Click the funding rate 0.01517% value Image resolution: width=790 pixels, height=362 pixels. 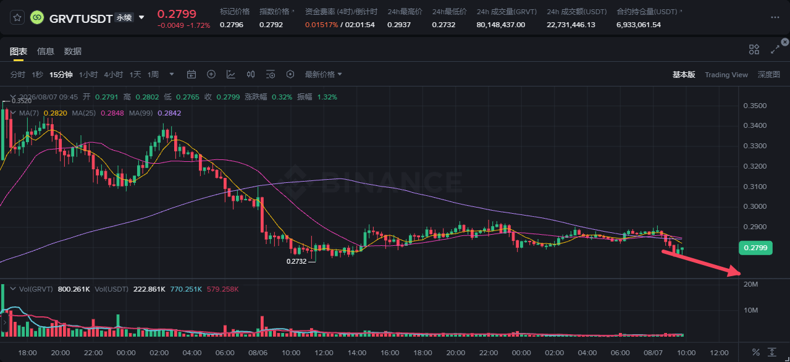[x=322, y=25]
